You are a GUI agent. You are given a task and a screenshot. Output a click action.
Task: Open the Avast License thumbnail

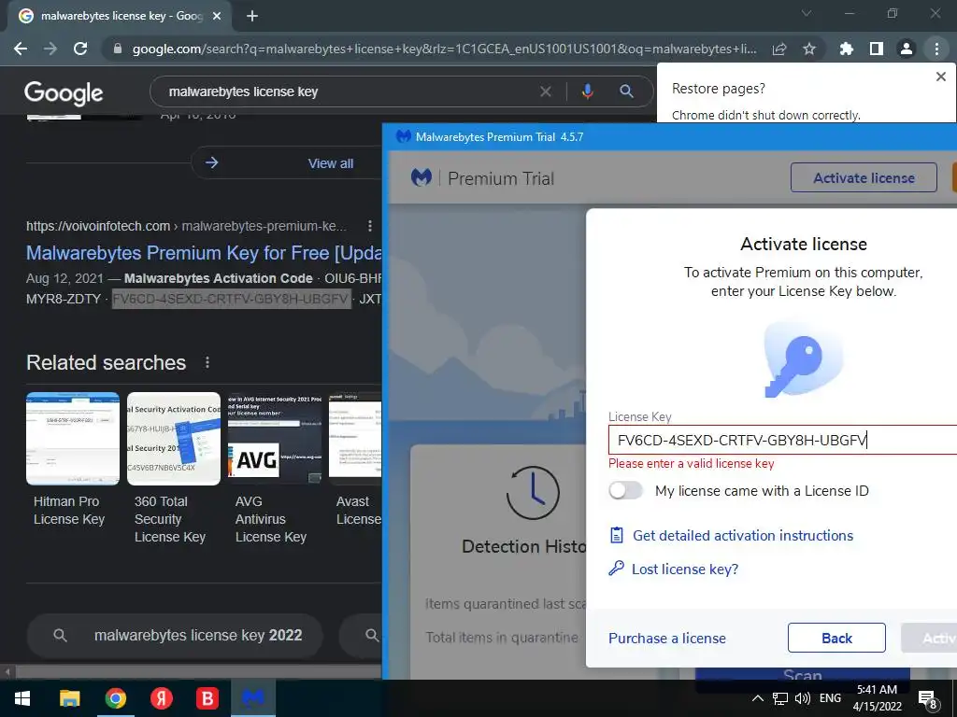click(355, 439)
